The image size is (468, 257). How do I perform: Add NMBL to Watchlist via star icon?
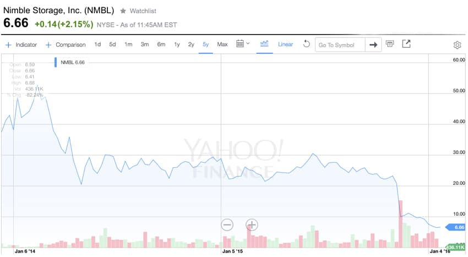(123, 11)
